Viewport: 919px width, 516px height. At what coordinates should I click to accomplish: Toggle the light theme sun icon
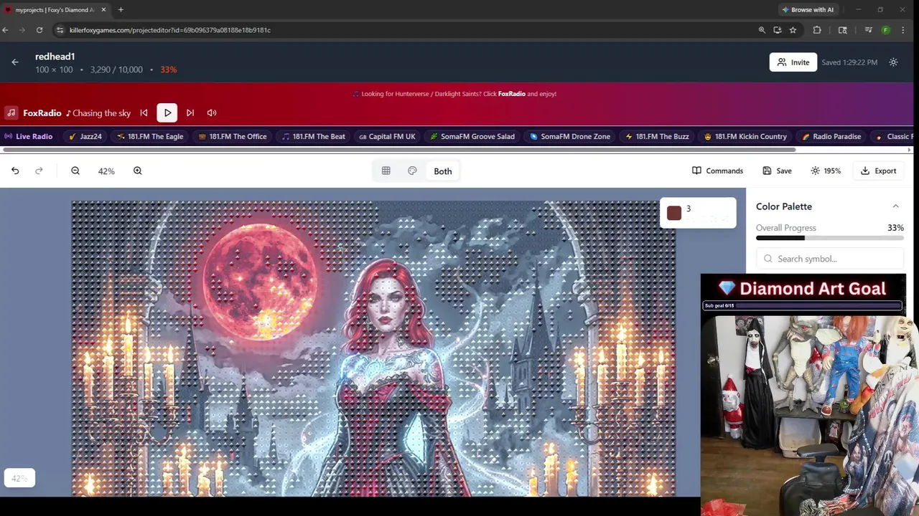point(893,62)
